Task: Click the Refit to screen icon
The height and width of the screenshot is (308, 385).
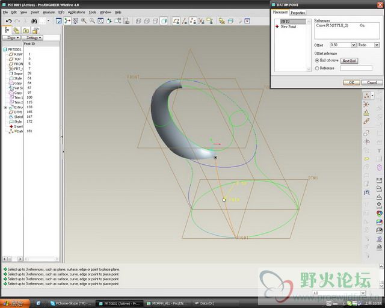Action: tap(100, 21)
